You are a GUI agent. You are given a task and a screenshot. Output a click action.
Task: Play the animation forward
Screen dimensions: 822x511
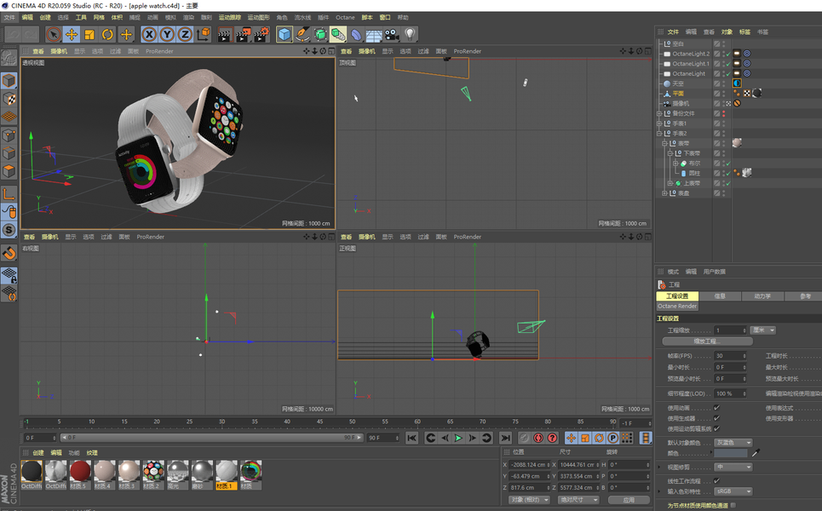[x=459, y=438]
